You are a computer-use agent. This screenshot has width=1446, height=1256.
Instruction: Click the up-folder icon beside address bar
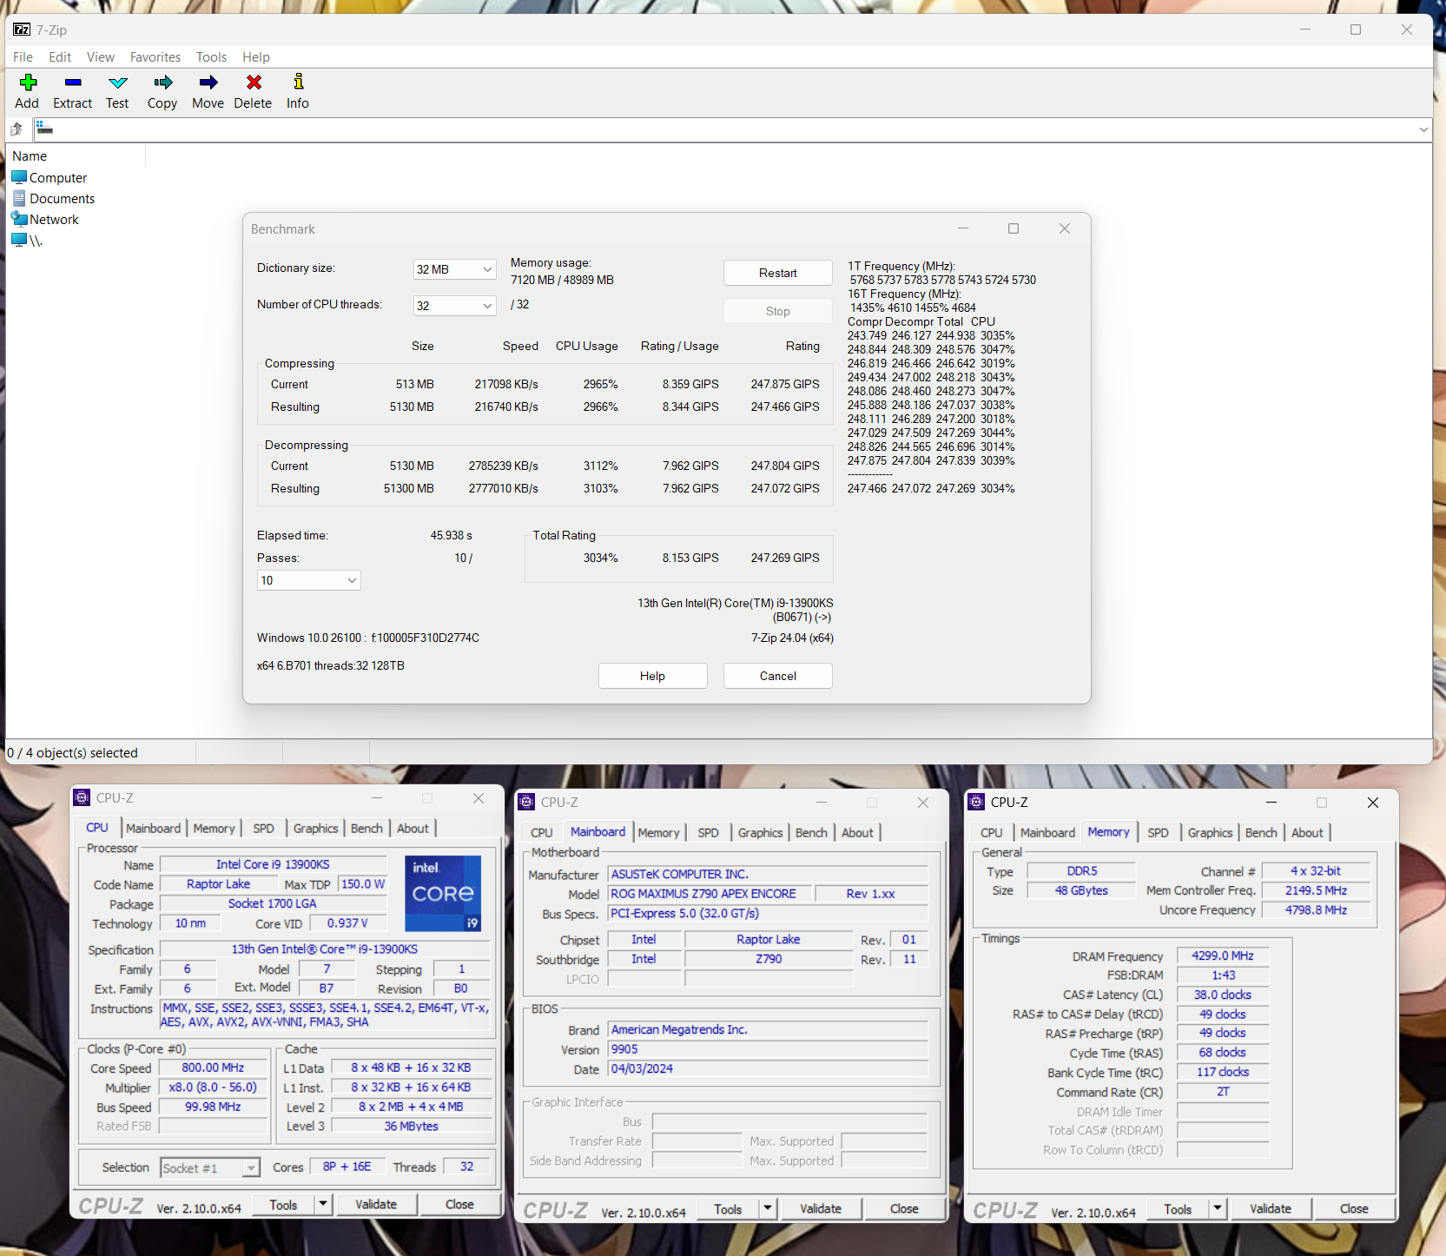[x=17, y=129]
